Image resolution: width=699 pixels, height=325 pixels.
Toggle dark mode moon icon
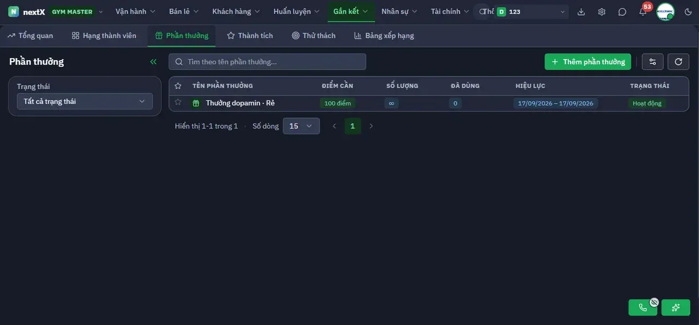point(688,11)
